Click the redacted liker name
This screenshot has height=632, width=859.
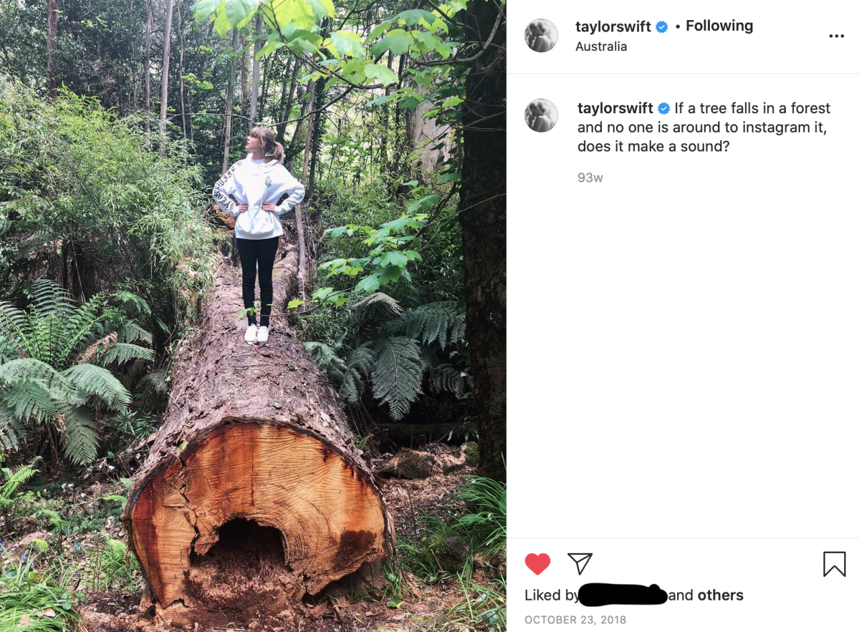tap(622, 595)
